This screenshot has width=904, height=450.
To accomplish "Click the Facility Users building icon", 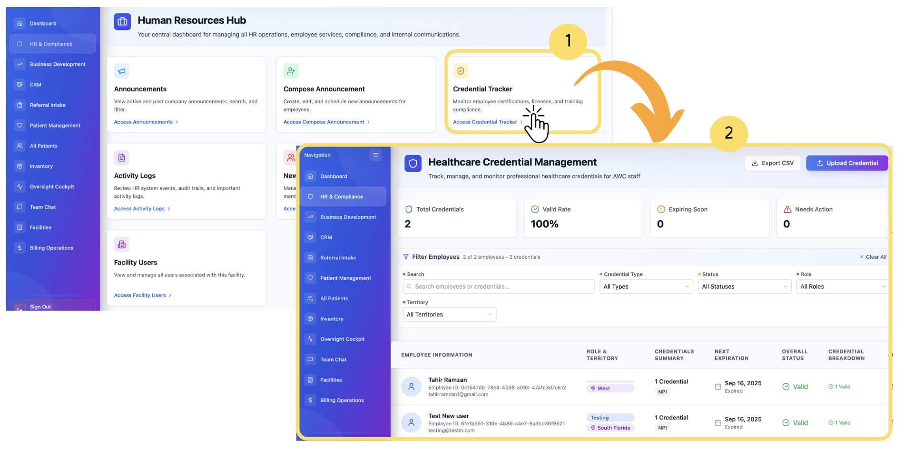I will tap(122, 245).
